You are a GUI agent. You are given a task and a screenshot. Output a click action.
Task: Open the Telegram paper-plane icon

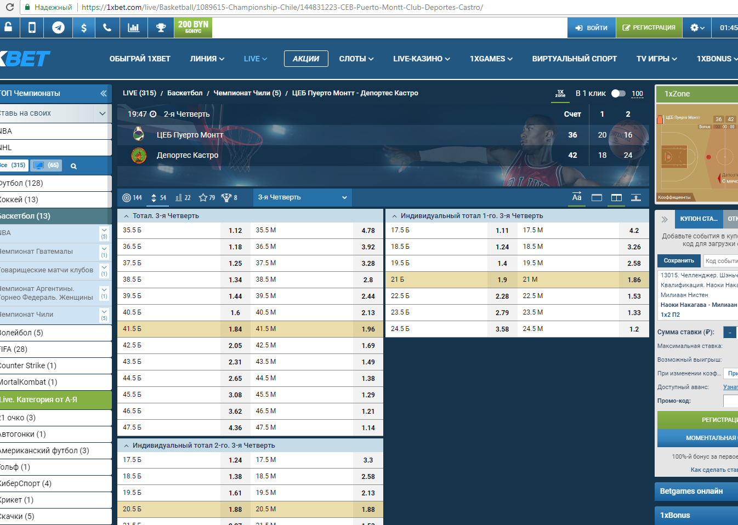[58, 27]
